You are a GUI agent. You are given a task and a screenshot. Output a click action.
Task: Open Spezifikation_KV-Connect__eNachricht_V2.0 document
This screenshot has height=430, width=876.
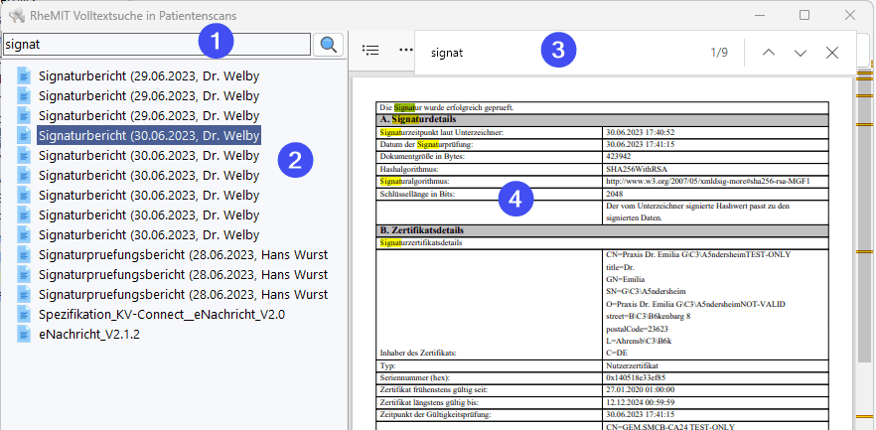[x=161, y=315]
